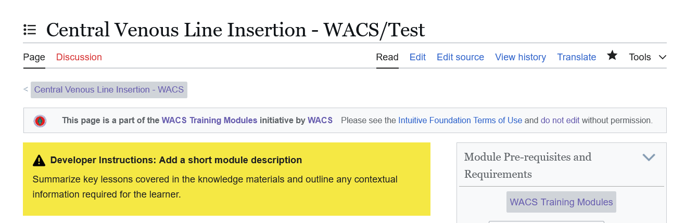Open the Tools dropdown menu
Screen dimensions: 685x223
pos(647,57)
